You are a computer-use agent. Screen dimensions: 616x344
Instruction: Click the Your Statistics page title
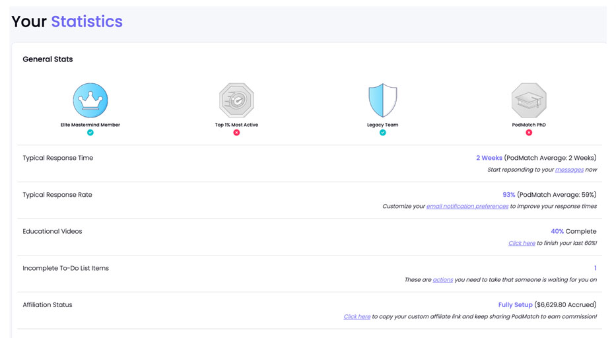[x=67, y=22]
